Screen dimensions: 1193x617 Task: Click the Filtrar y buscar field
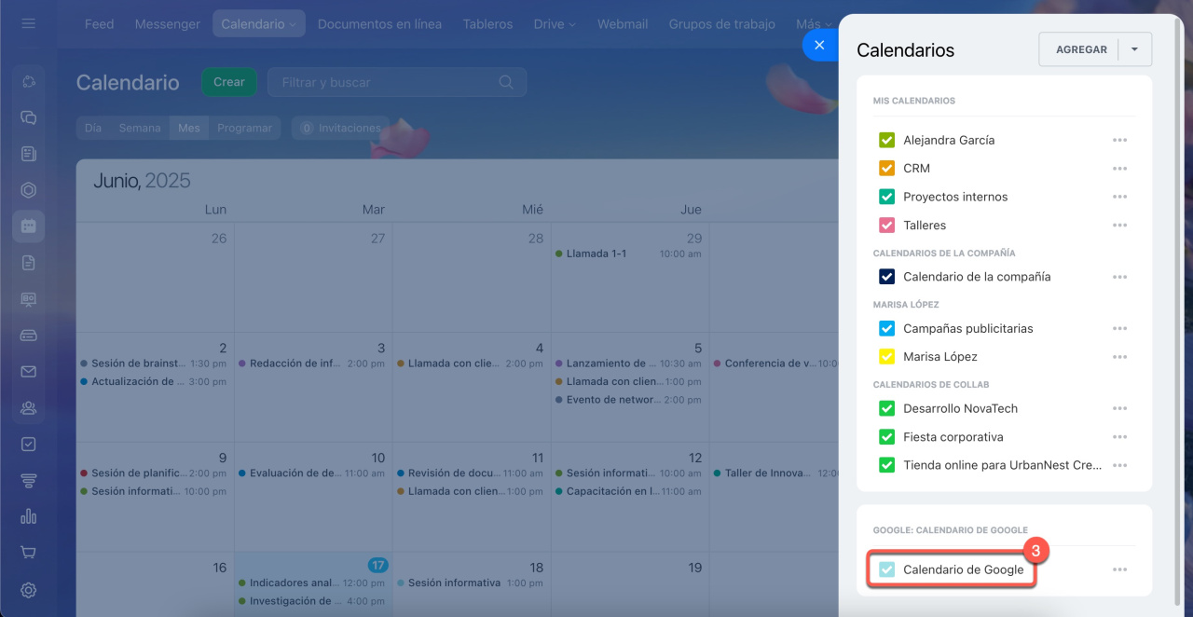point(397,82)
